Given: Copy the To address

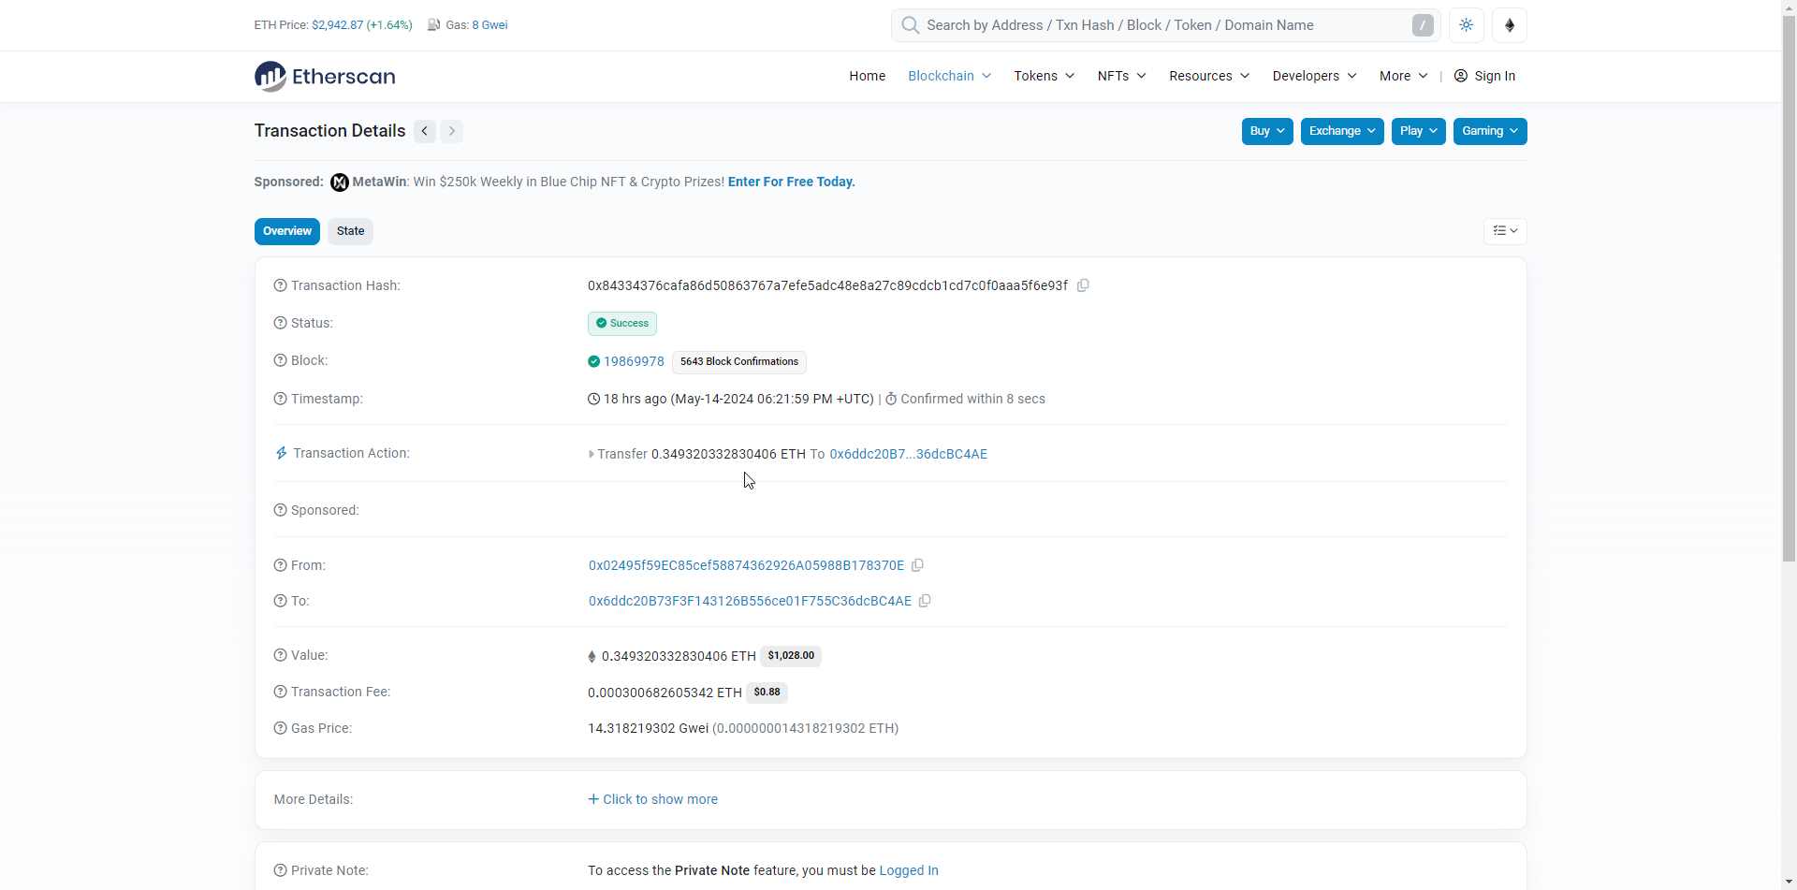Looking at the screenshot, I should click(925, 601).
